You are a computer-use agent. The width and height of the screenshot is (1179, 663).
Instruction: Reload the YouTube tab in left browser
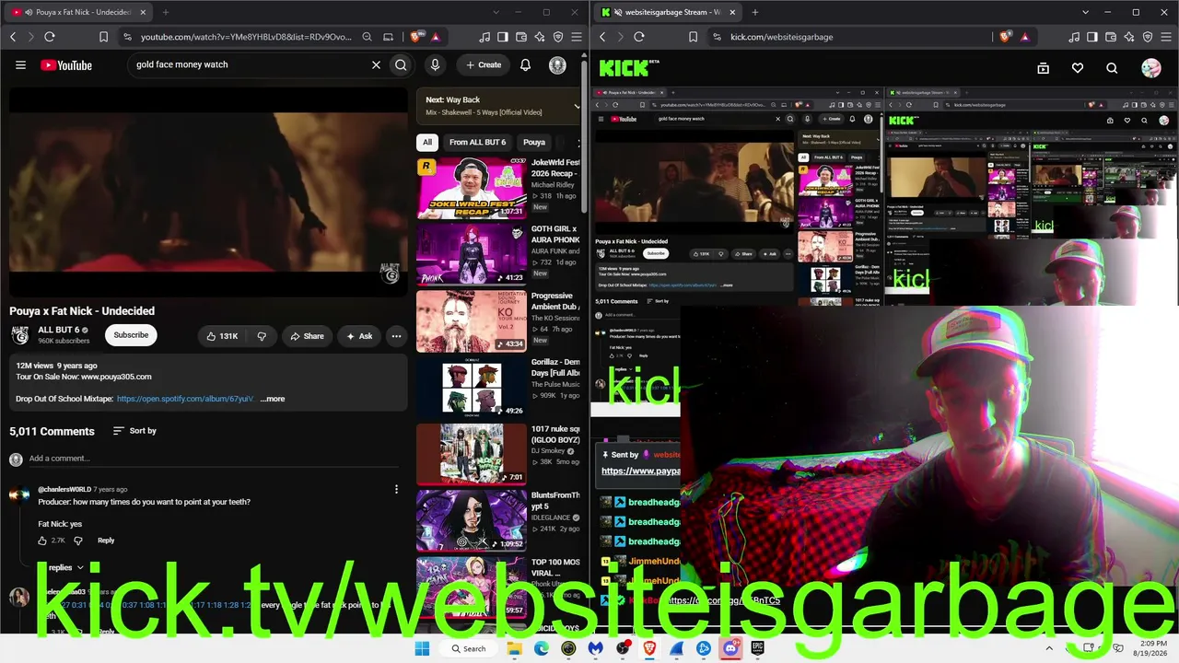[x=50, y=37]
